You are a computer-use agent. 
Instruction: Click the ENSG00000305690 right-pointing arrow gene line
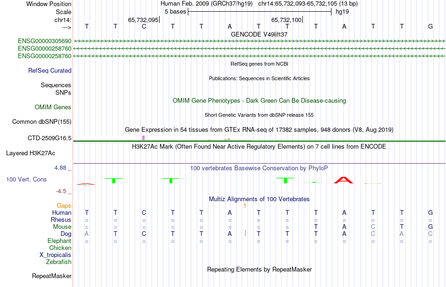point(259,41)
